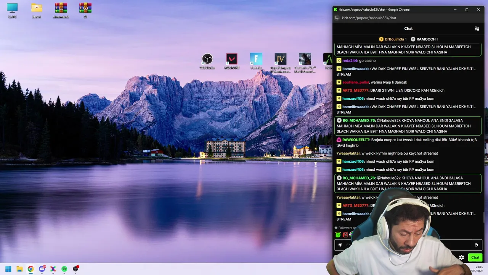Click message 'warina lvaip li 3andak'

pos(389,82)
